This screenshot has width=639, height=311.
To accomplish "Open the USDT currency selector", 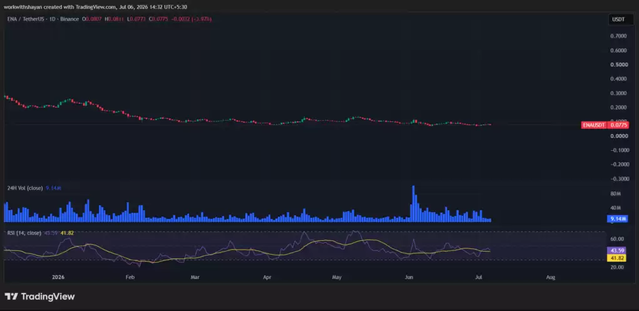I will [617, 19].
